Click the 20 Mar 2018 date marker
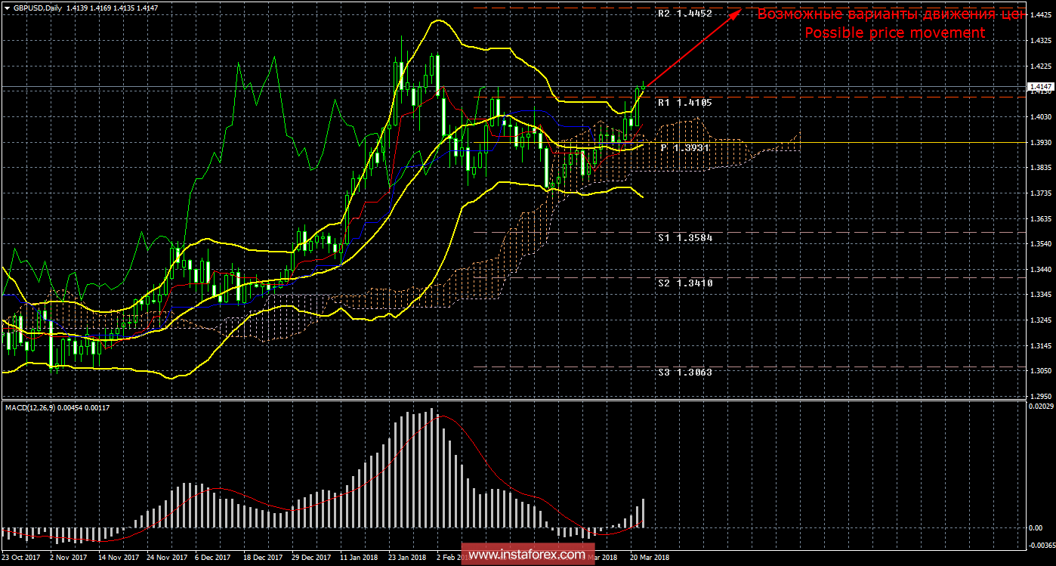This screenshot has height=566, width=1056. coord(651,557)
